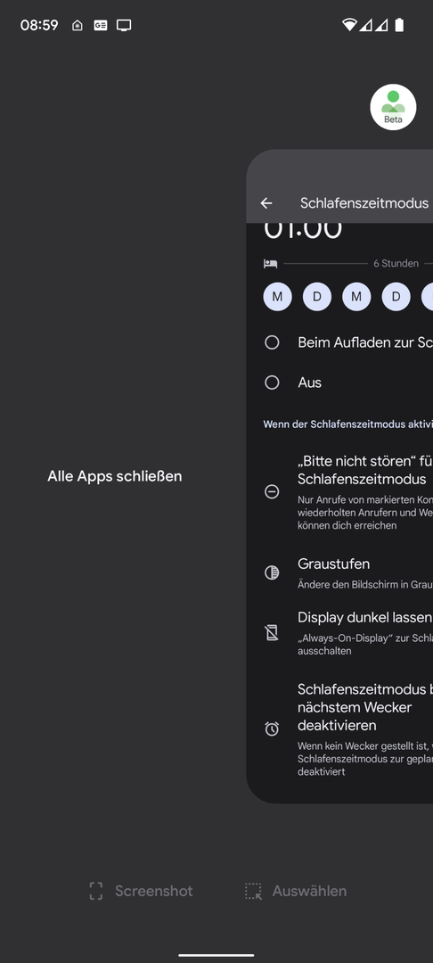Select the Aus radio button
The image size is (433, 963).
tap(272, 383)
